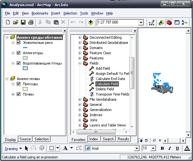Collapse the Анализ среды обитания data frame
Image resolution: width=193 pixels, height=161 pixels.
click(7, 37)
